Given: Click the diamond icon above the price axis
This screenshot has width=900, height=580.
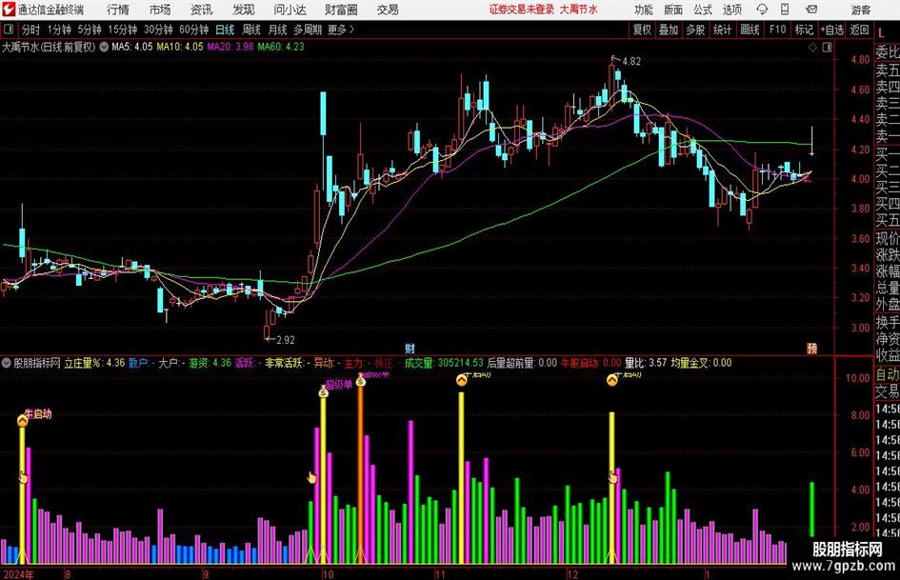Looking at the screenshot, I should [x=812, y=48].
